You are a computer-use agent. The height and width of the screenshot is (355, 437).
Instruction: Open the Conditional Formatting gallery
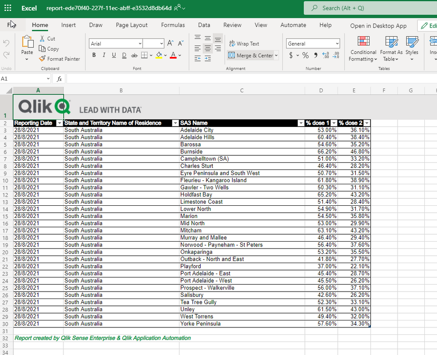coord(363,49)
